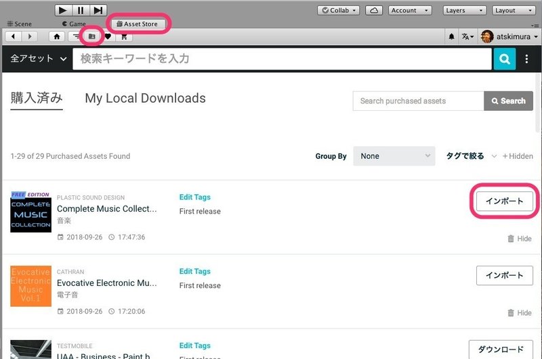
Task: Edit Tags for UAA Business asset
Action: 195,345
